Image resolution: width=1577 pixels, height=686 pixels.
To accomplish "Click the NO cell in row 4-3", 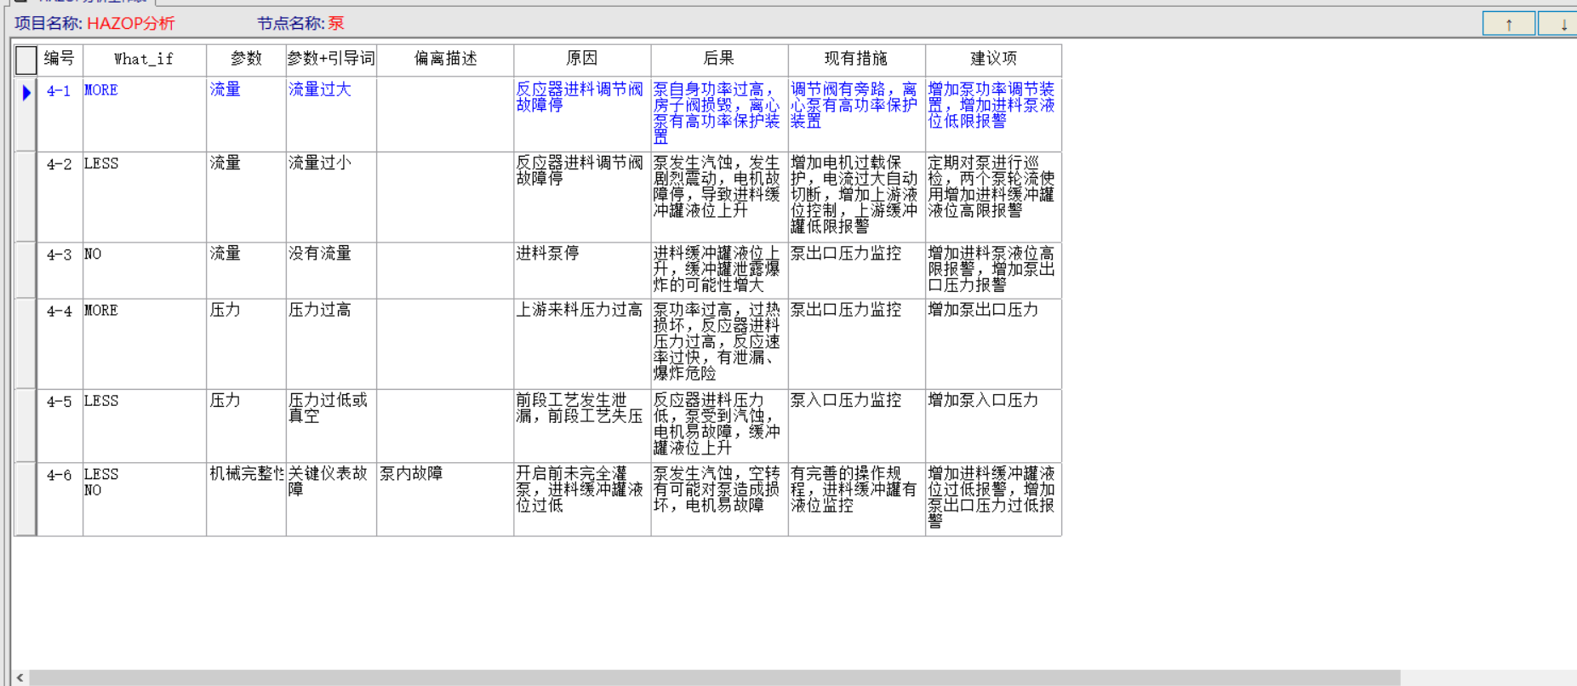I will click(x=144, y=270).
